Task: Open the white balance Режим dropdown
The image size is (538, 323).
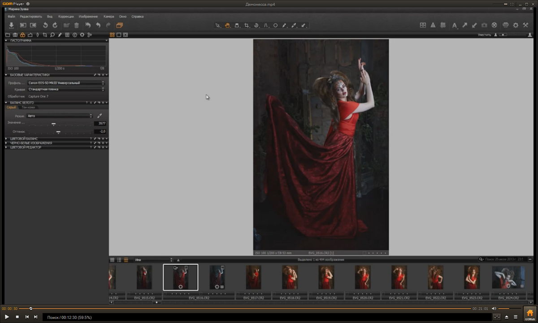Action: click(x=60, y=116)
